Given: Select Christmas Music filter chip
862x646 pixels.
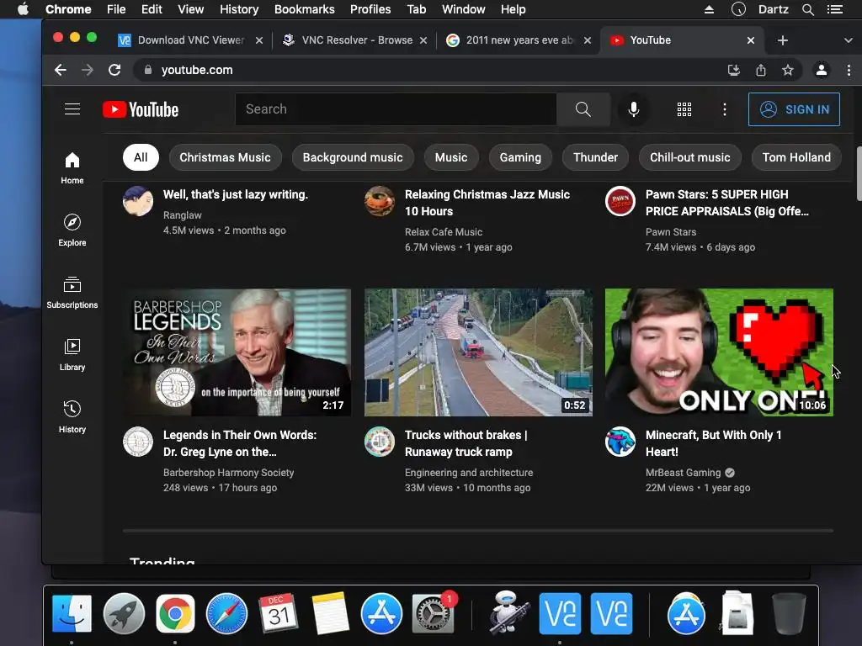Looking at the screenshot, I should (225, 157).
